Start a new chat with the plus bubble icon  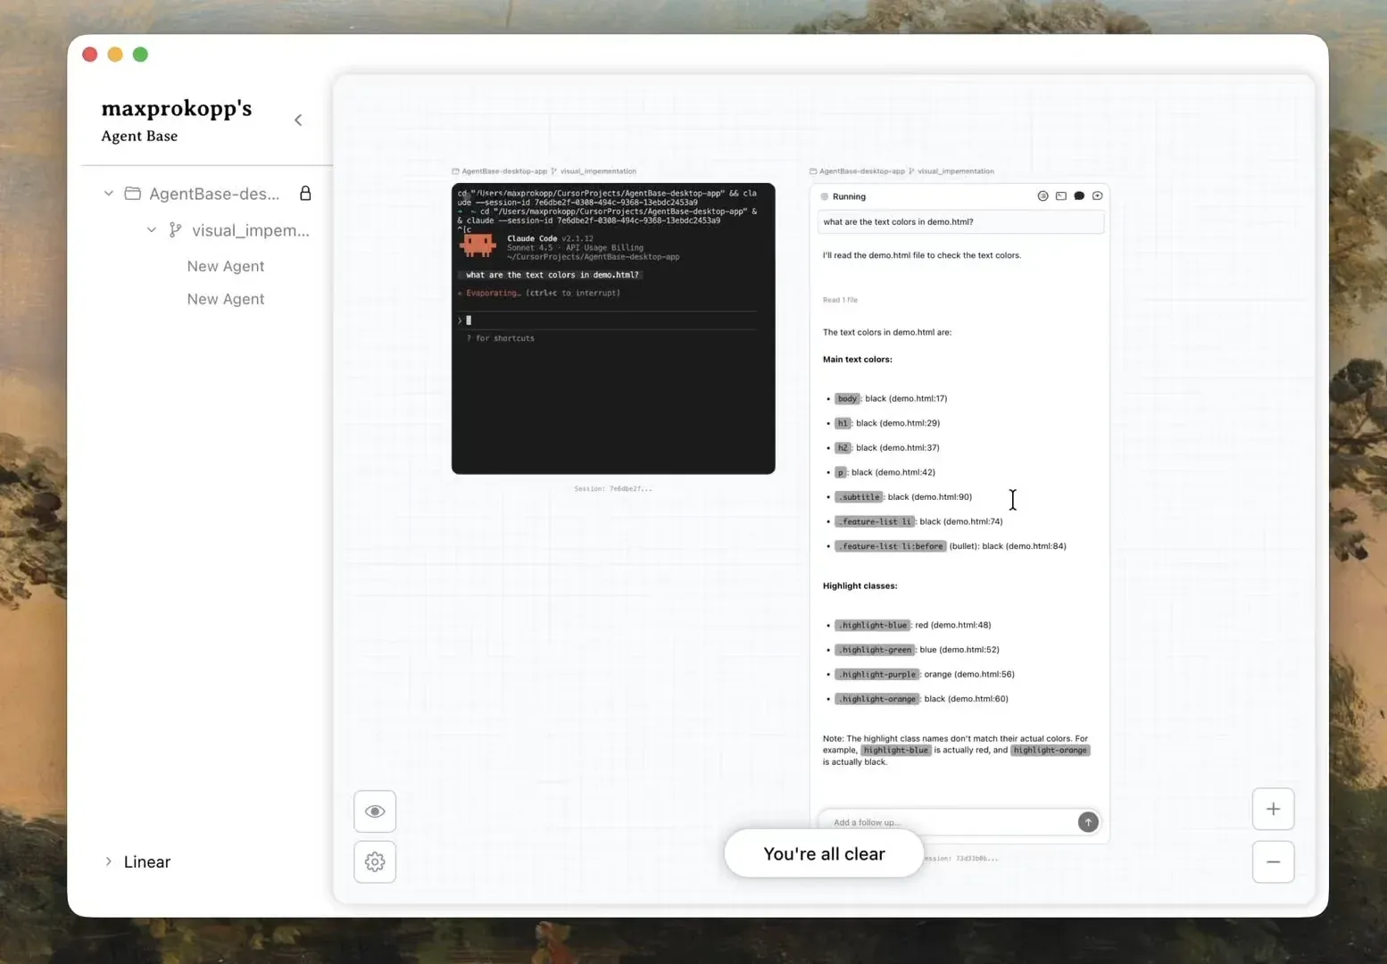click(1098, 195)
